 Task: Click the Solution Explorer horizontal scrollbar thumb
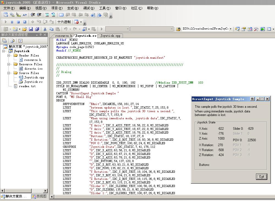click(18, 191)
